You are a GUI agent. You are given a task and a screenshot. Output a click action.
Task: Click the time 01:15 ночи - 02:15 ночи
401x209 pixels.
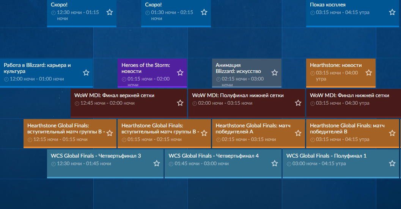tap(154, 139)
